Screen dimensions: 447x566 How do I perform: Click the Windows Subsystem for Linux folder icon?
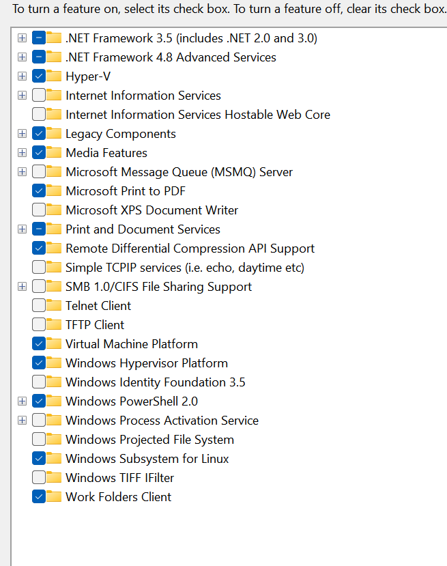coord(54,458)
